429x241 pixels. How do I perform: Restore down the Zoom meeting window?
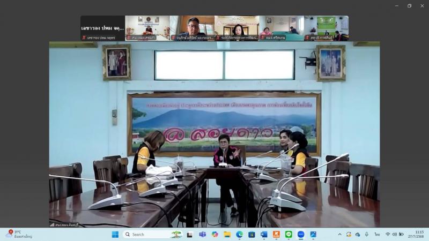coord(409,6)
